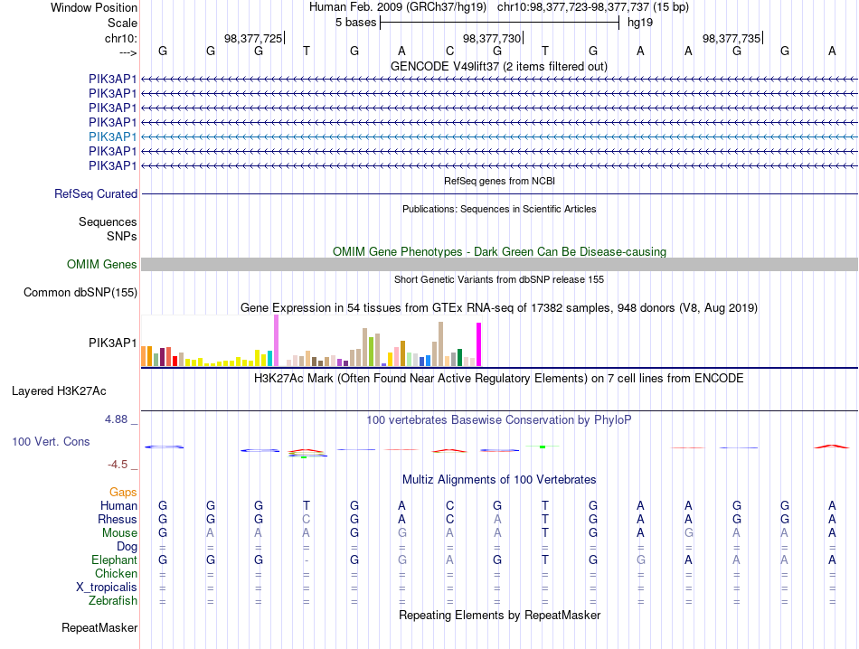
Task: Click the GENCODE V49lift37 track title
Action: coord(499,67)
